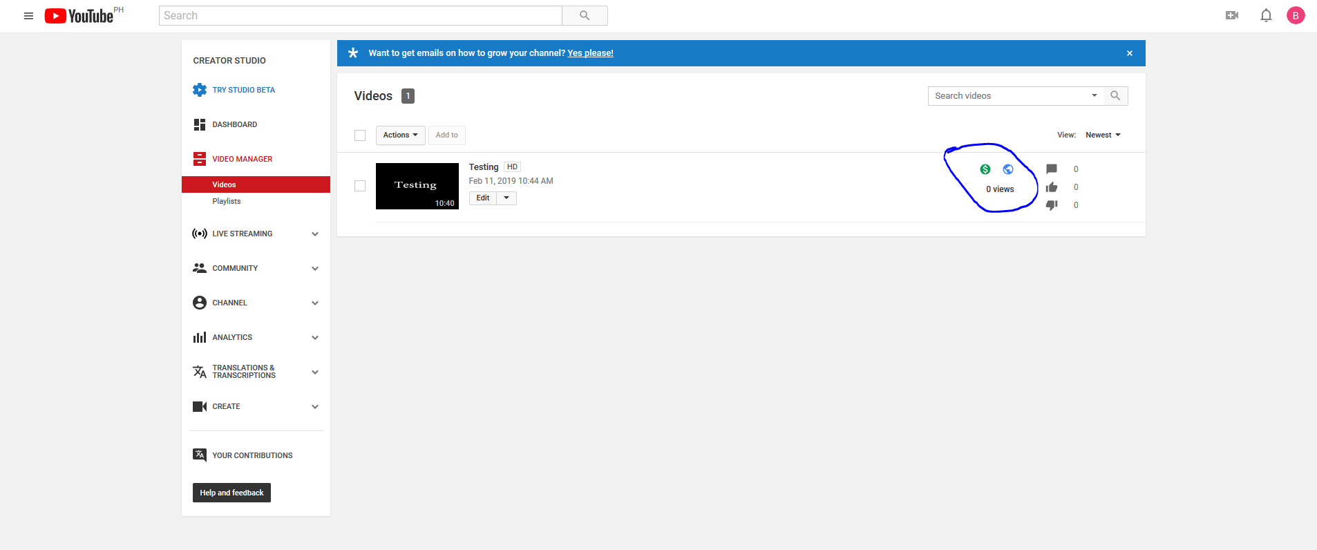Open the Testing video thumbnail

[x=417, y=186]
